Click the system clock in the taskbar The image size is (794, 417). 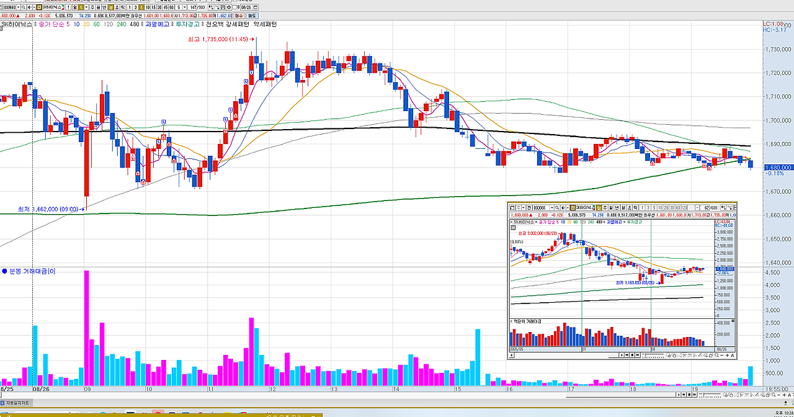(x=784, y=413)
